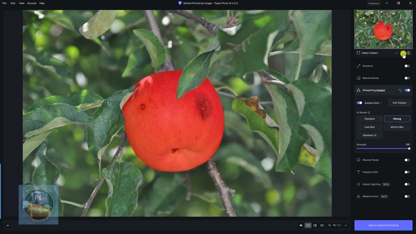Toggle the original preview eye icon
The image size is (416, 234).
click(301, 225)
